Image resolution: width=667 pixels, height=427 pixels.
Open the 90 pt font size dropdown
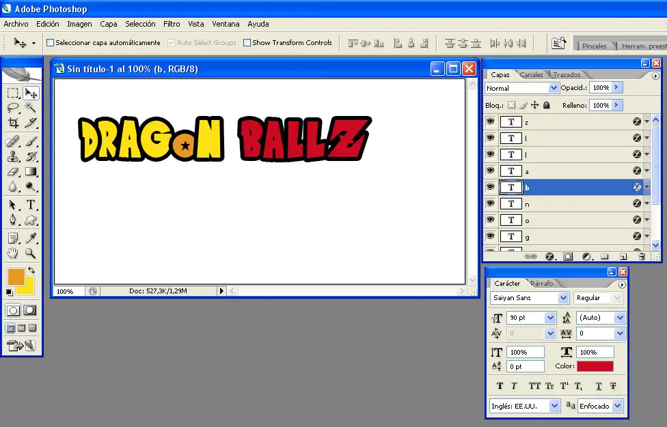point(550,317)
